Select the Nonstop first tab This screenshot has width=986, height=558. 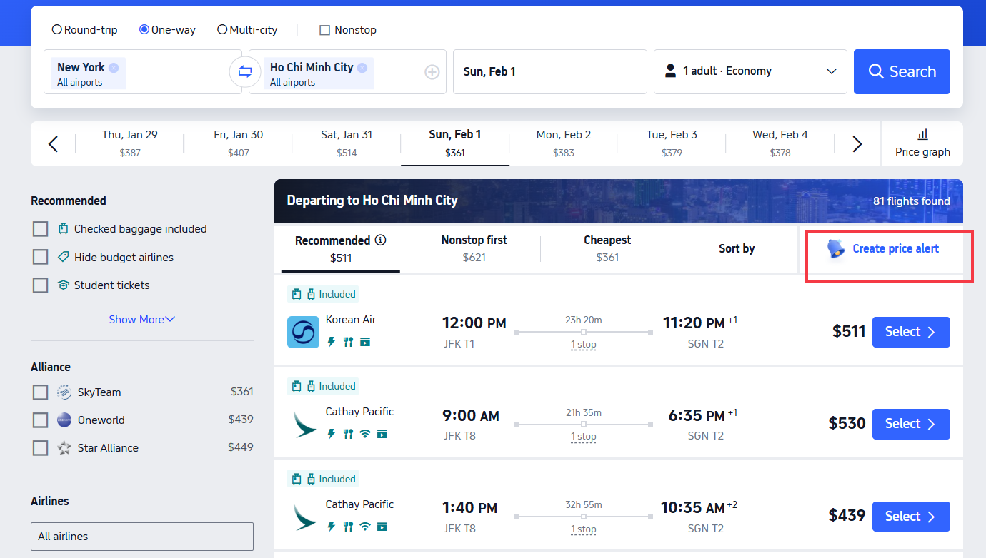click(473, 248)
